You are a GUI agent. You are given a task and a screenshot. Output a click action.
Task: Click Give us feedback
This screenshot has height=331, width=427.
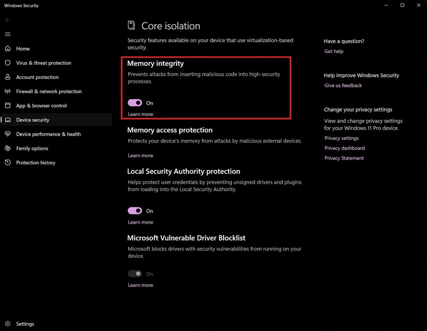[343, 85]
